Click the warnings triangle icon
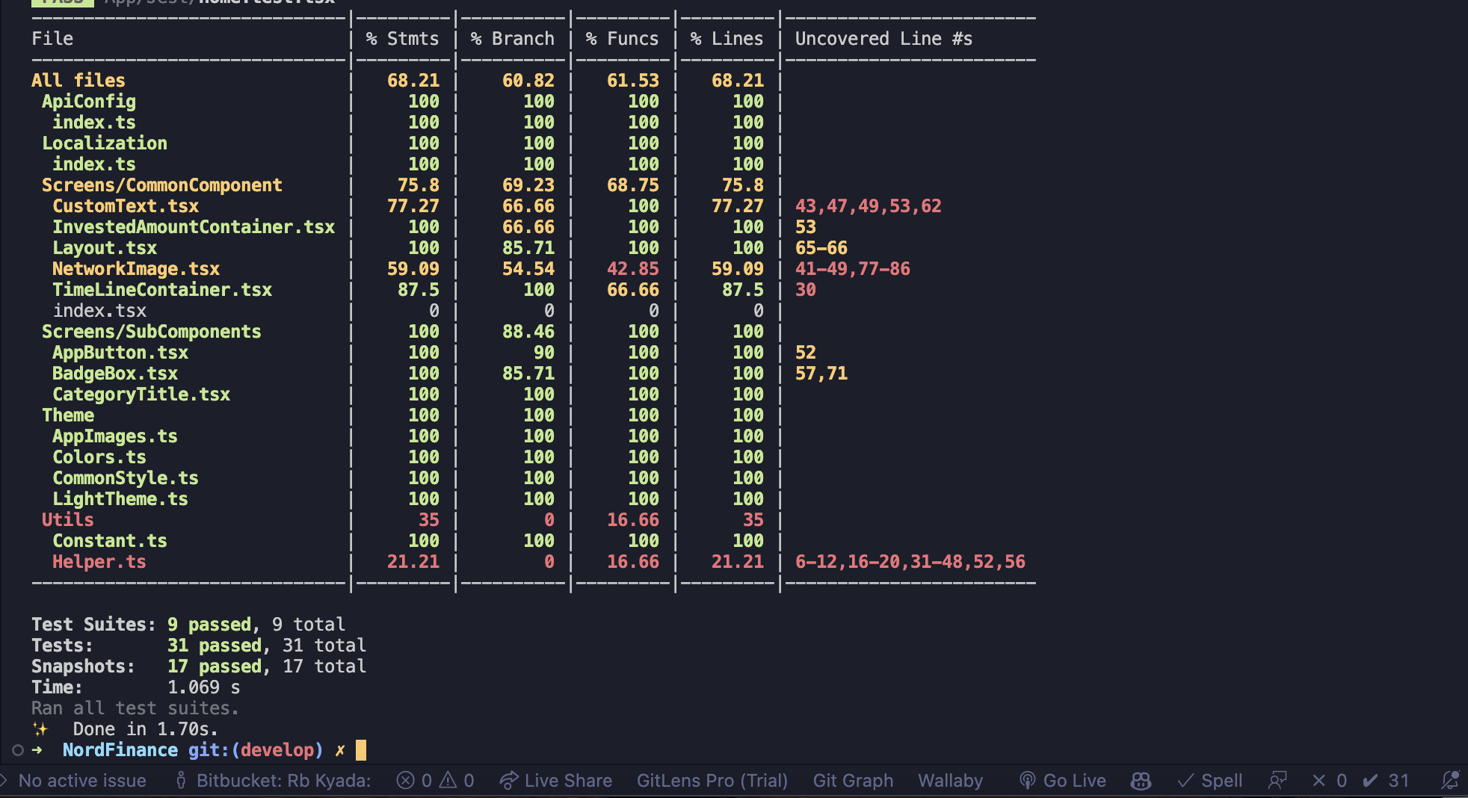 pyautogui.click(x=448, y=781)
